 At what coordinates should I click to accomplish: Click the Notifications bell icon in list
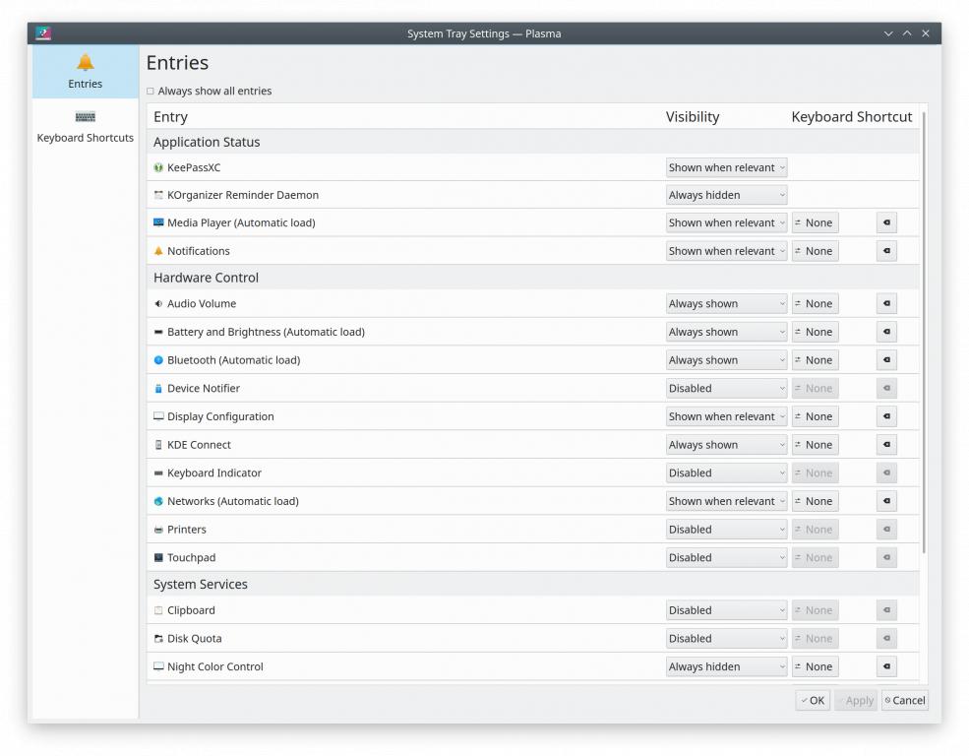(x=158, y=251)
